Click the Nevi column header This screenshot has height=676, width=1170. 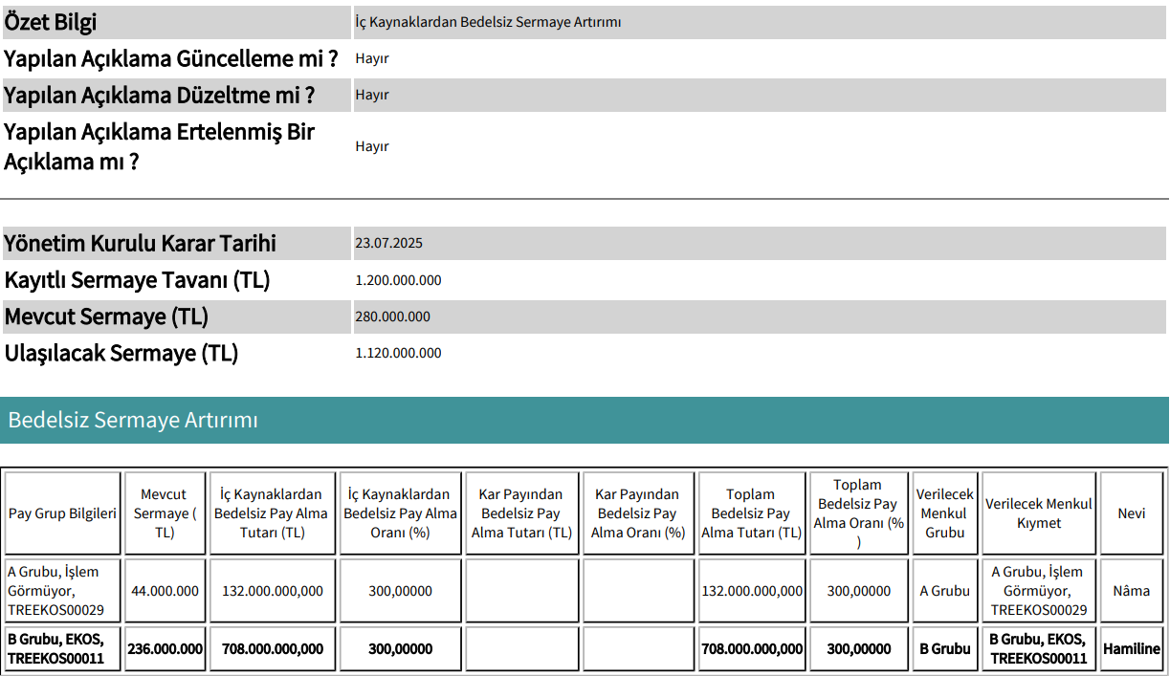1132,513
